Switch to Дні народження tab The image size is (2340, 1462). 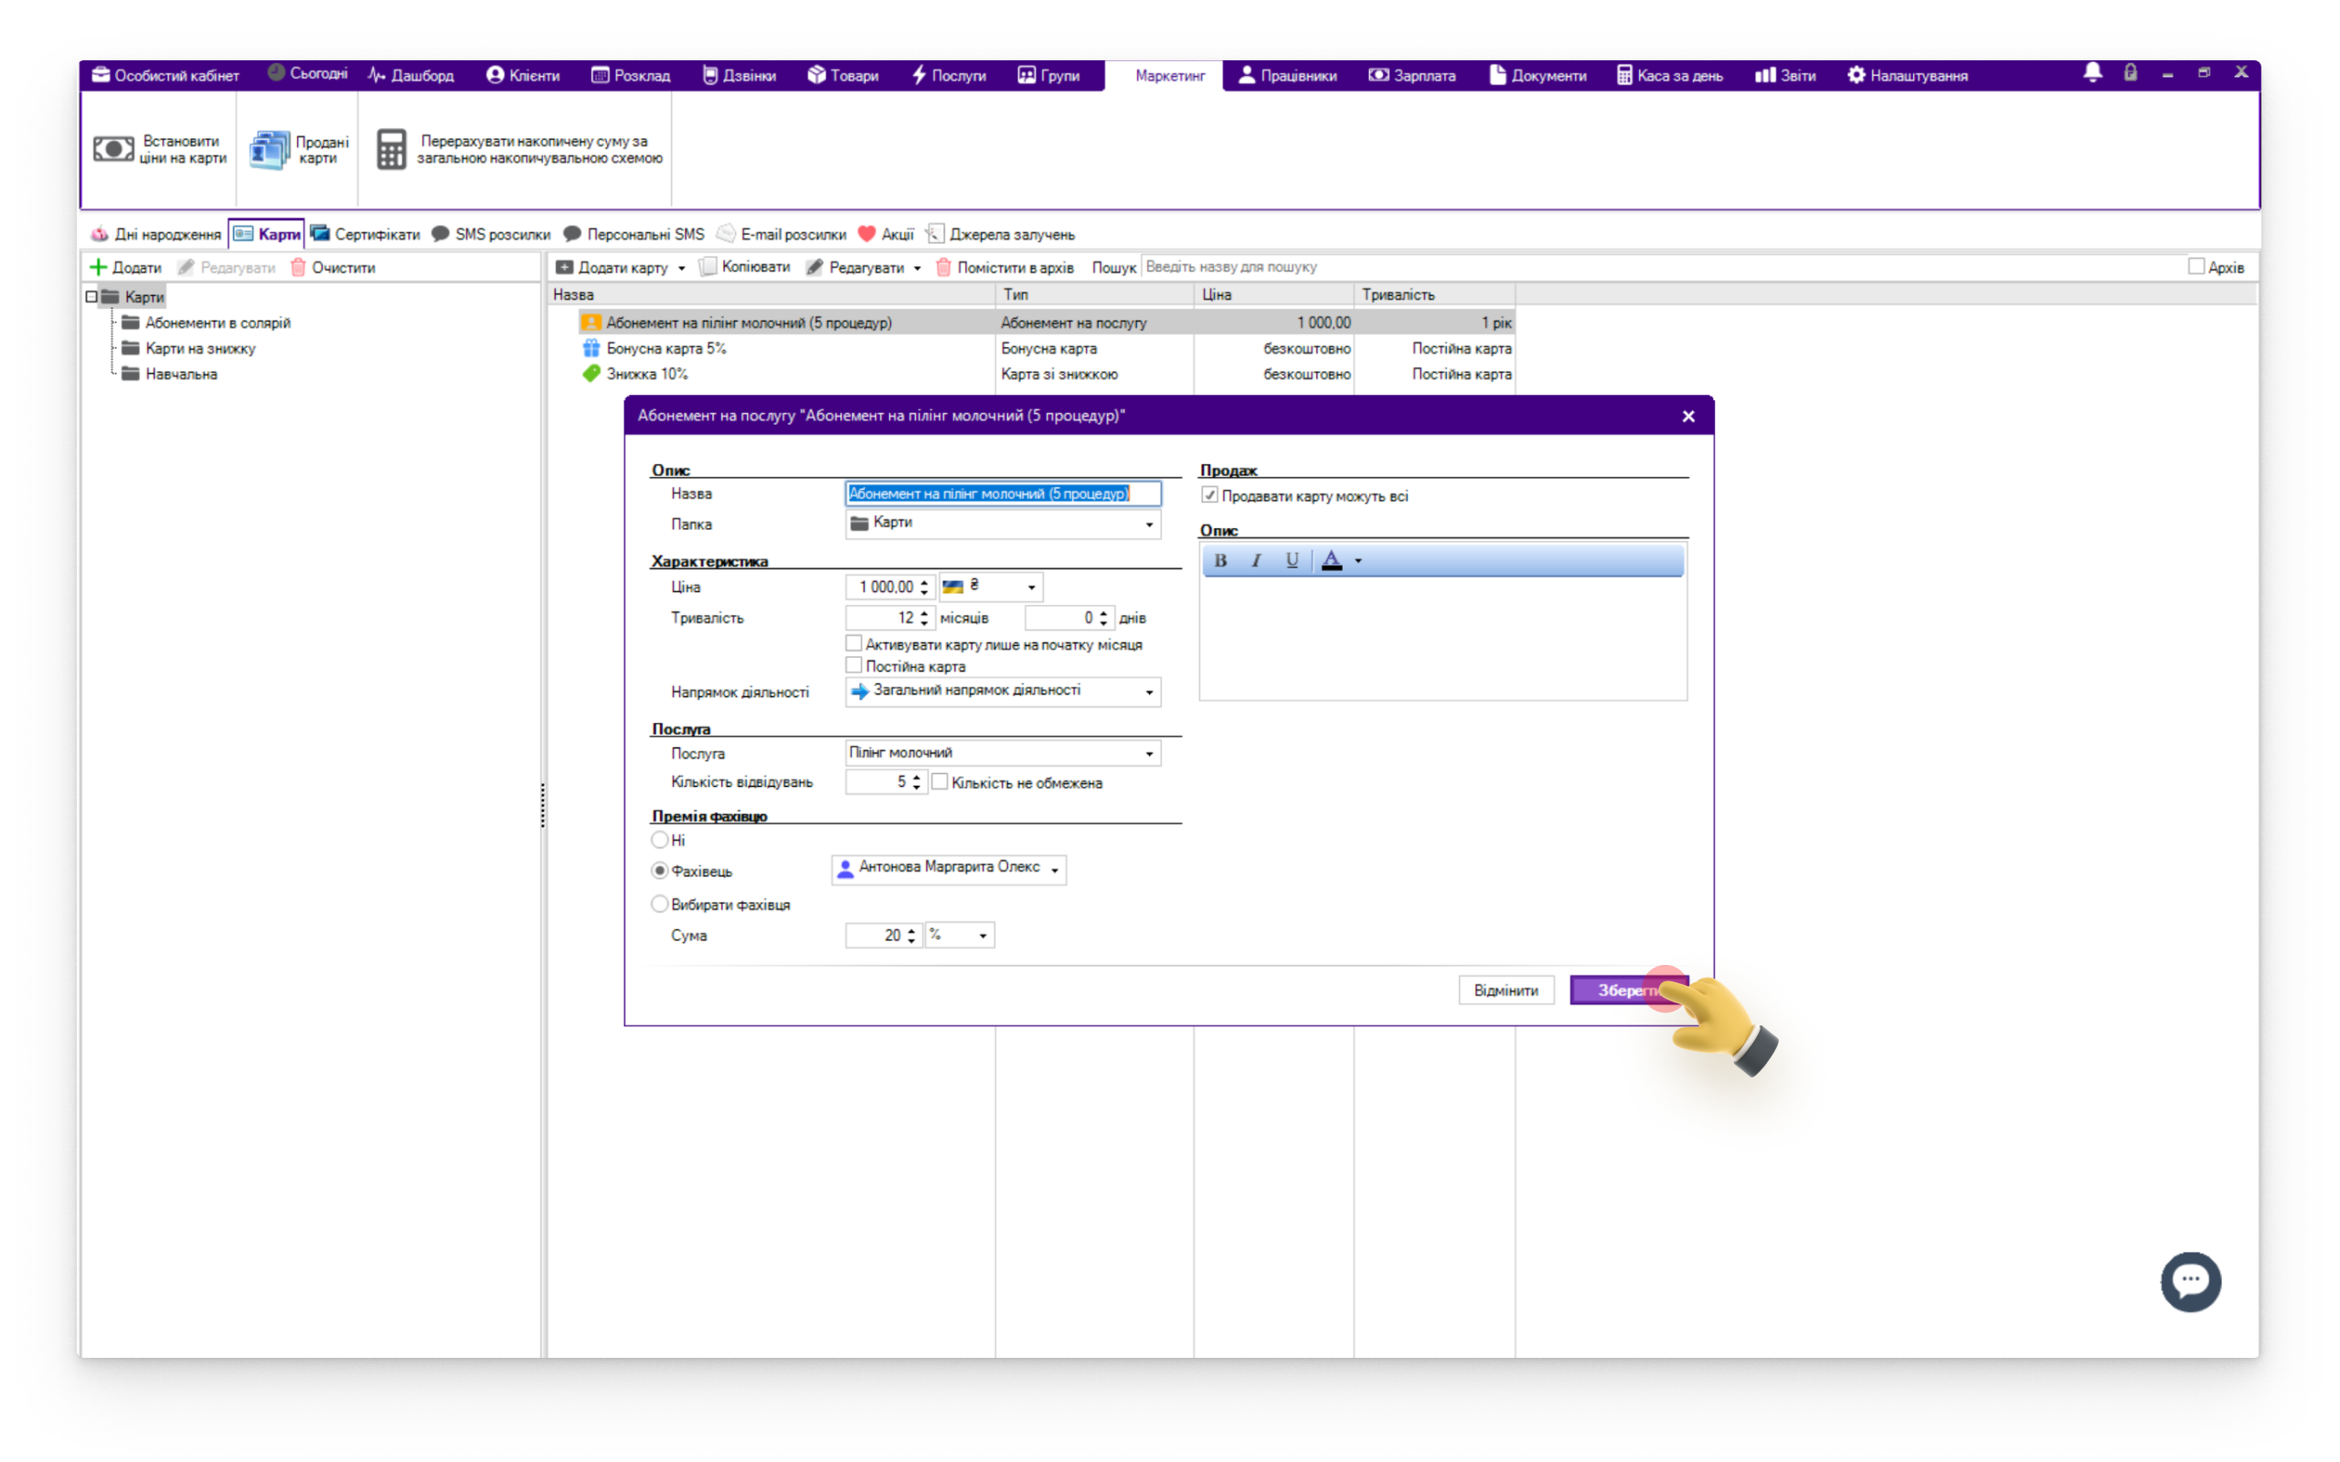point(155,234)
